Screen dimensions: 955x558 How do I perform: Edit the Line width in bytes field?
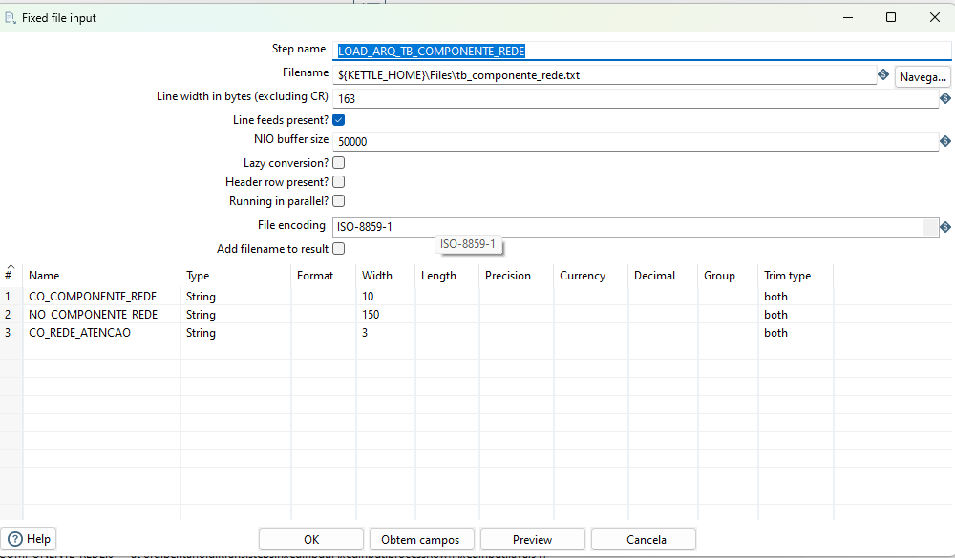pos(635,98)
